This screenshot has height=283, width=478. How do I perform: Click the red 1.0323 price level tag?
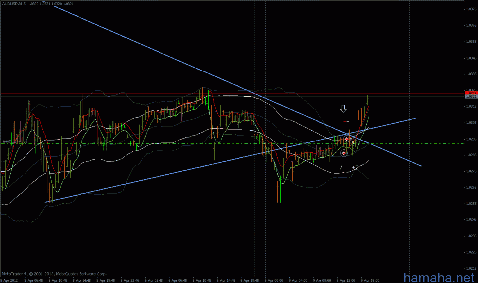(x=471, y=93)
